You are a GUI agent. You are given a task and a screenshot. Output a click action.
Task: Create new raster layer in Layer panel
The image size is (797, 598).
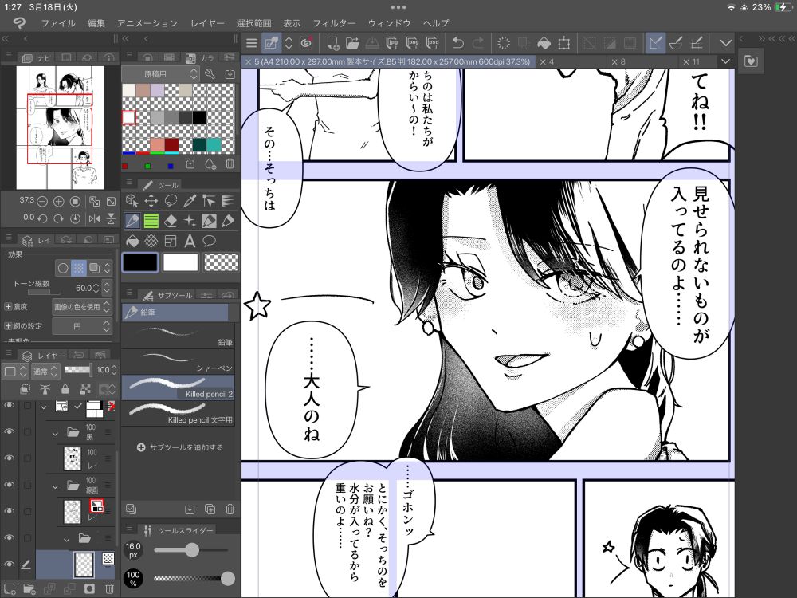10,589
